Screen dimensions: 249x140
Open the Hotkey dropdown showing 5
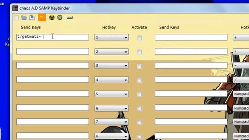pyautogui.click(x=112, y=94)
